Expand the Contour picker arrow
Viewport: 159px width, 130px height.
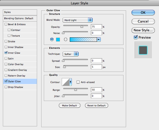point(71,82)
